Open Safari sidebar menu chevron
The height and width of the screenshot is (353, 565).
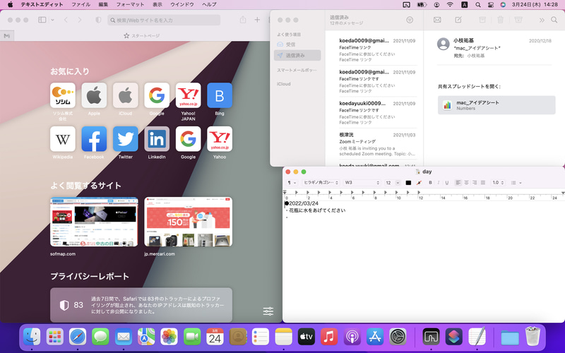click(52, 20)
